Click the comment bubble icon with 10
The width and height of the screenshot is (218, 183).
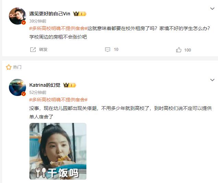pyautogui.click(x=108, y=50)
